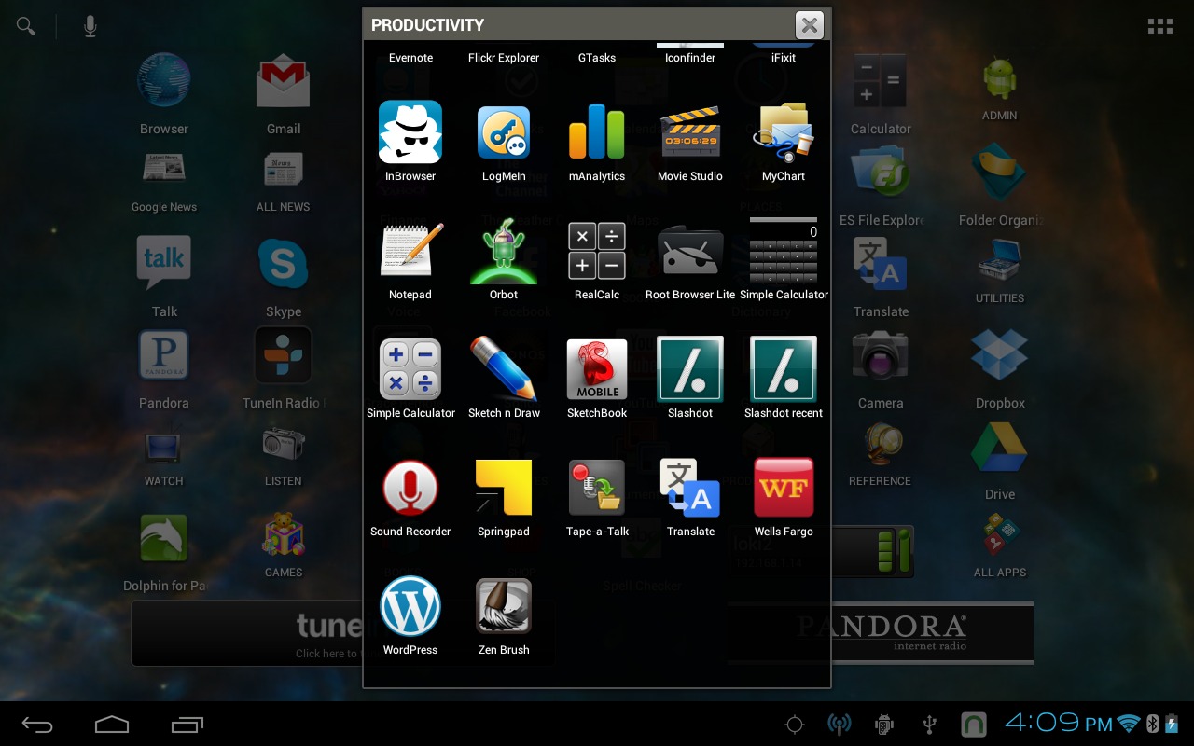Open Dropbox on home screen
This screenshot has height=746, width=1194.
point(1000,369)
